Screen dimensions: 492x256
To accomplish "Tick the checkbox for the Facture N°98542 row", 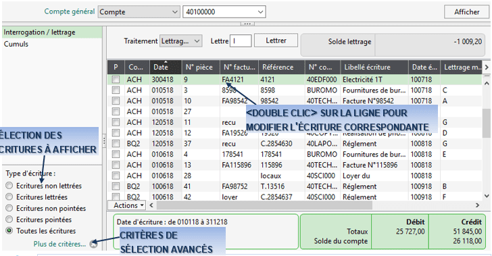I will coord(116,101).
